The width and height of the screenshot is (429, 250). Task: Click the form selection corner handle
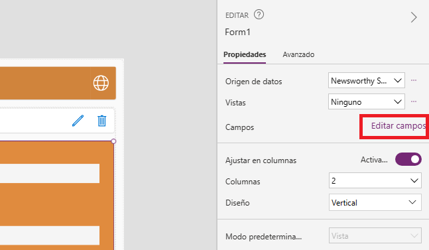click(x=113, y=141)
